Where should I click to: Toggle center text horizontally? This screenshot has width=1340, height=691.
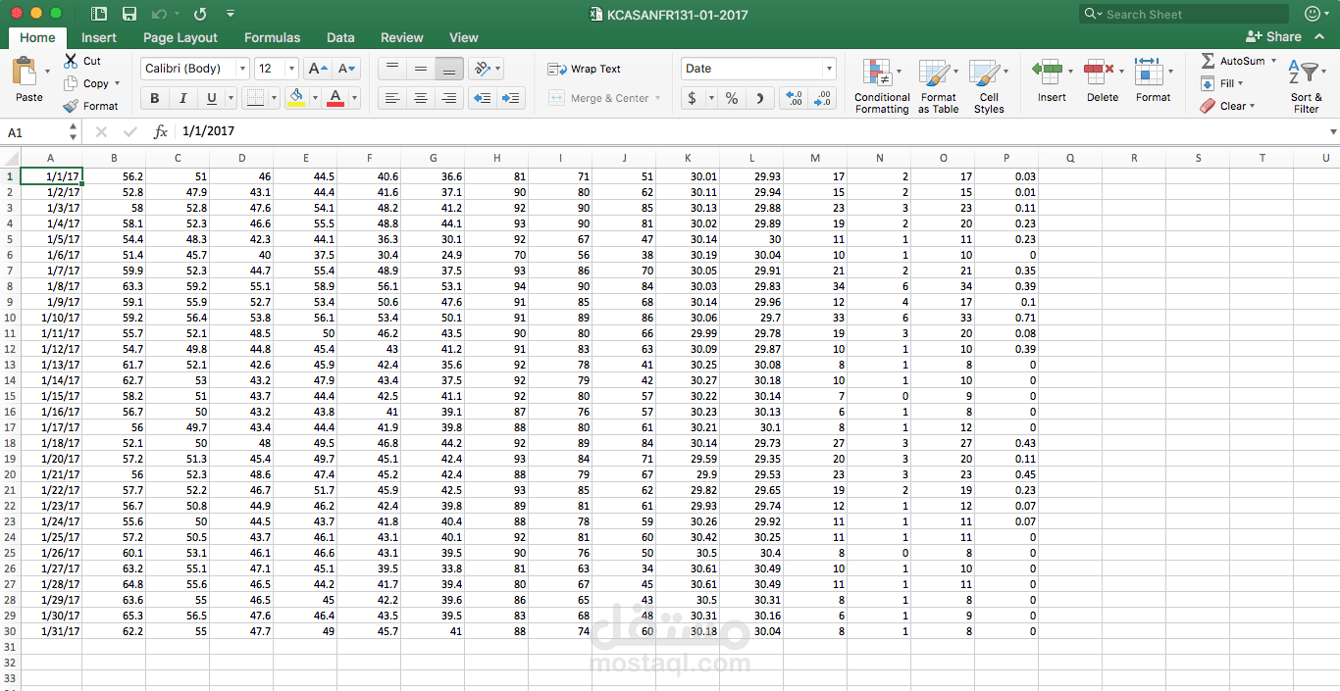[421, 98]
